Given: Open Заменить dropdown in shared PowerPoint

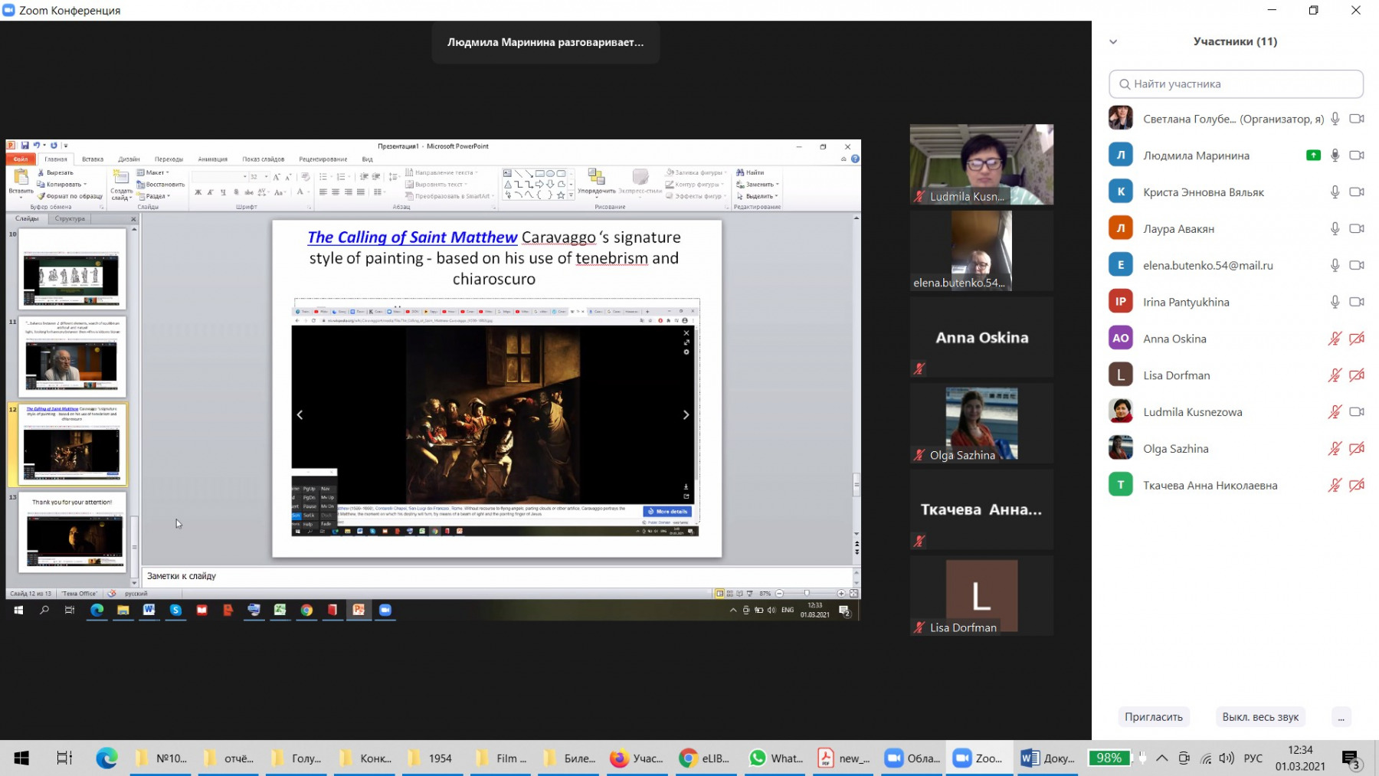Looking at the screenshot, I should (x=758, y=185).
